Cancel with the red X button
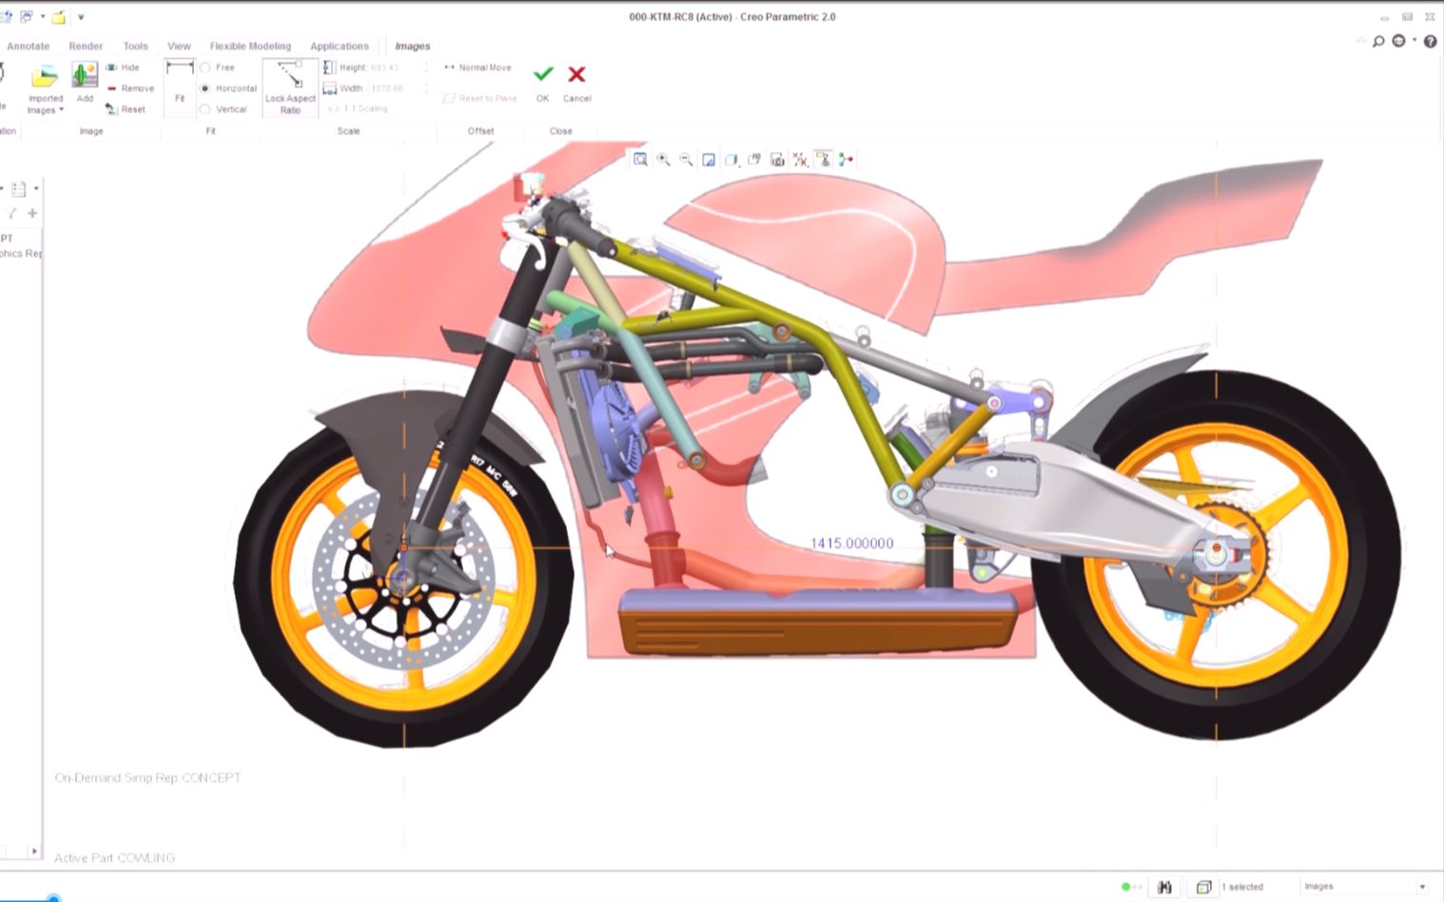The width and height of the screenshot is (1444, 902). tap(576, 74)
